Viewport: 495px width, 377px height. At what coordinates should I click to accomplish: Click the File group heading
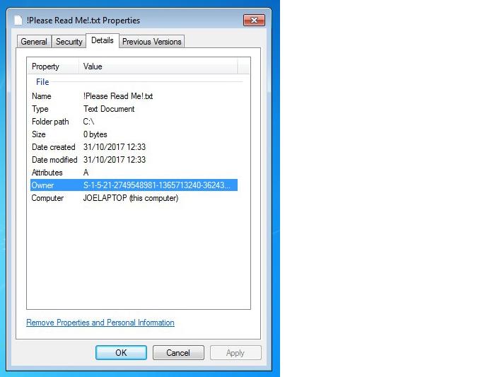click(42, 82)
